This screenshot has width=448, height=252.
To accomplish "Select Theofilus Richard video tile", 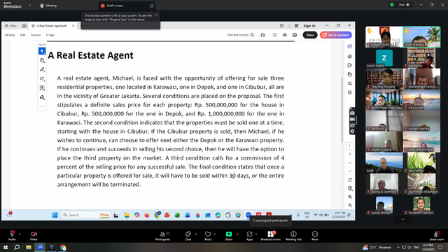I will 384,78.
